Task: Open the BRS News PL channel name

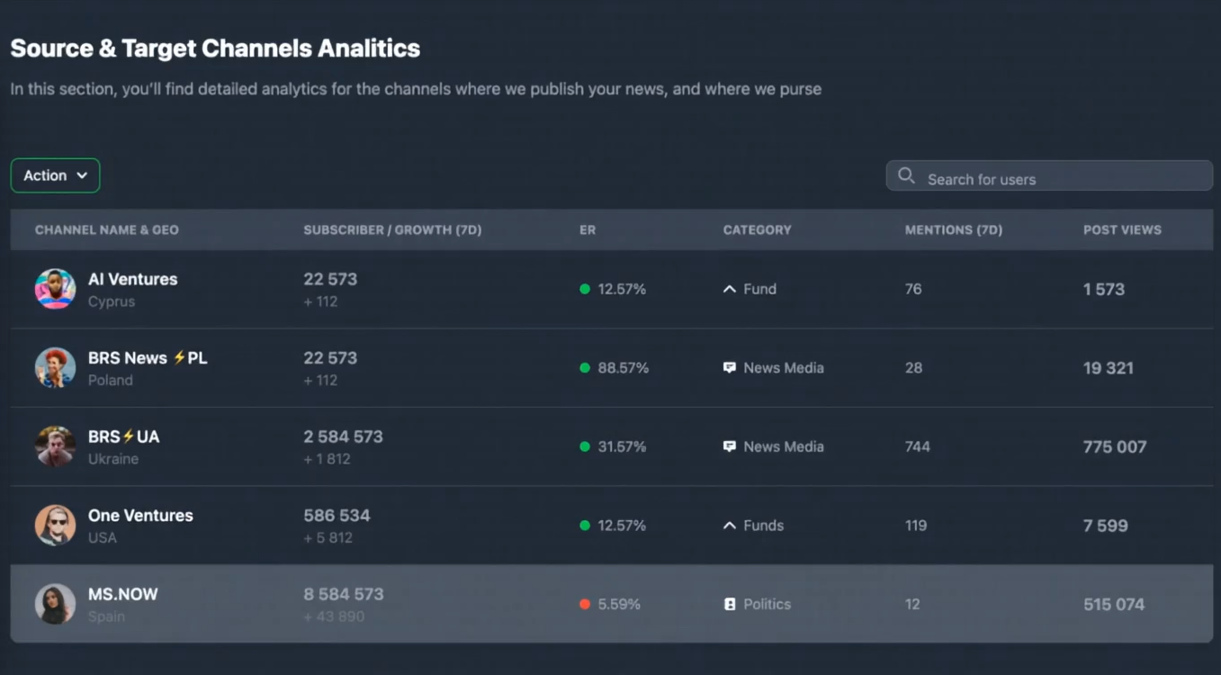Action: coord(148,357)
